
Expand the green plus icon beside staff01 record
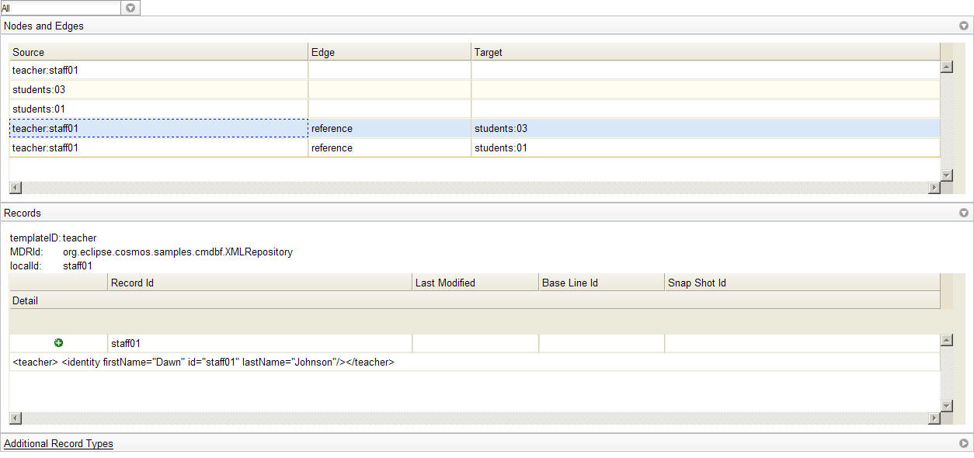(58, 343)
